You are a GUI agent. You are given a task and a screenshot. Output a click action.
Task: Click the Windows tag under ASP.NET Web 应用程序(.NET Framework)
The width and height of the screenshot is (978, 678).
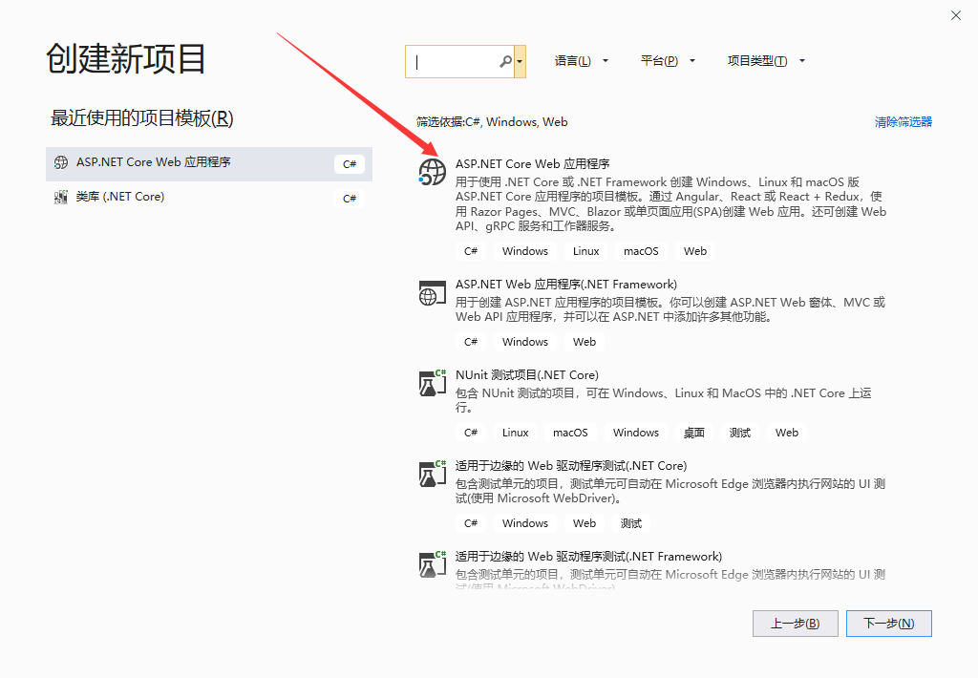pos(525,342)
